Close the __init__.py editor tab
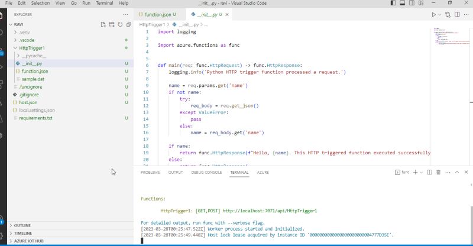This screenshot has height=246, width=473. pyautogui.click(x=227, y=15)
